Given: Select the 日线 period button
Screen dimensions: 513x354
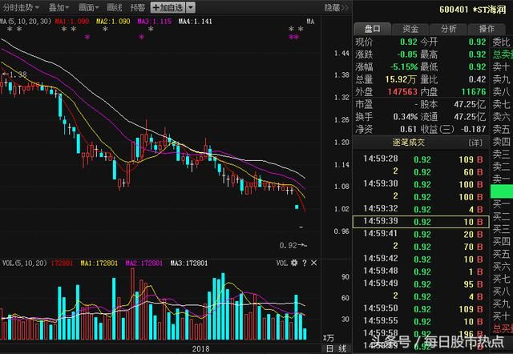Looking at the screenshot, I should click(x=337, y=348).
